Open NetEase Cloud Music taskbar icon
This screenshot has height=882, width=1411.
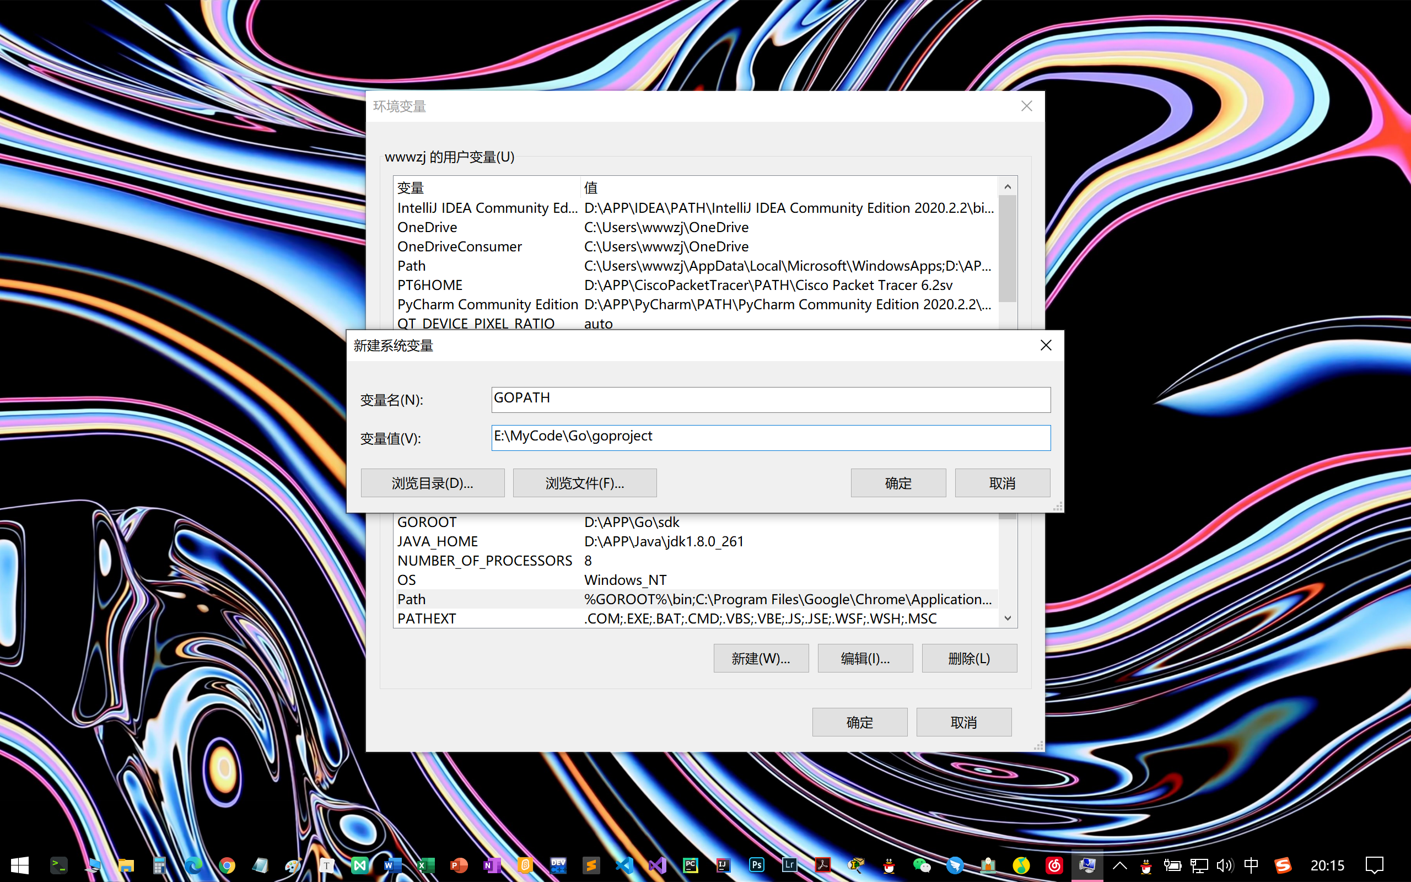tap(1054, 865)
